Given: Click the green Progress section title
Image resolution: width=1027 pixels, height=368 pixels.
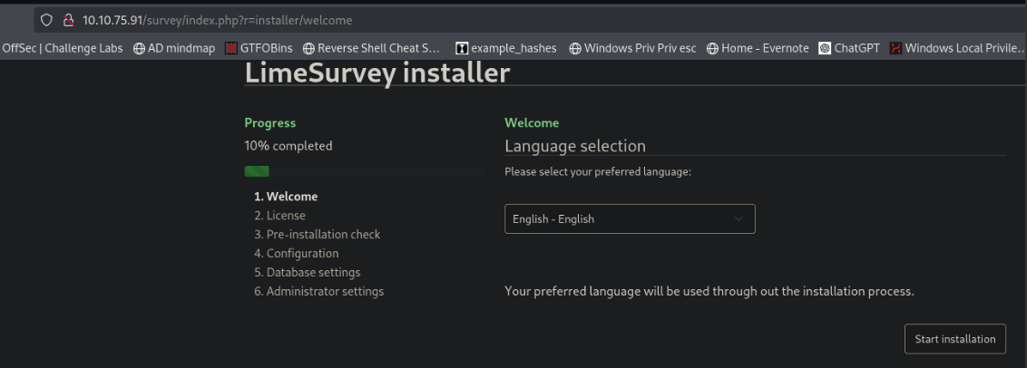Looking at the screenshot, I should coord(269,122).
